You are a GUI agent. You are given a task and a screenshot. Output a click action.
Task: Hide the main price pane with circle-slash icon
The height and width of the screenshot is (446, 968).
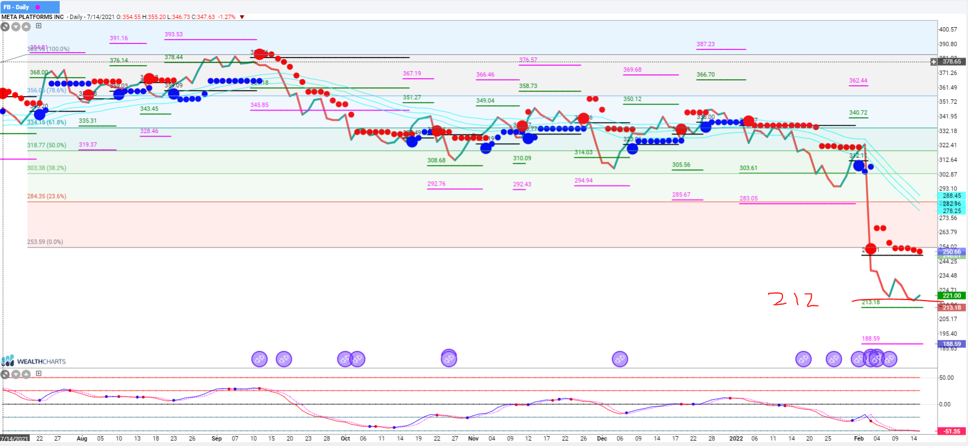[x=5, y=27]
